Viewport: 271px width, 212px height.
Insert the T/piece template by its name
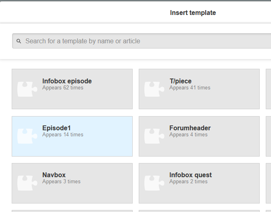[180, 81]
